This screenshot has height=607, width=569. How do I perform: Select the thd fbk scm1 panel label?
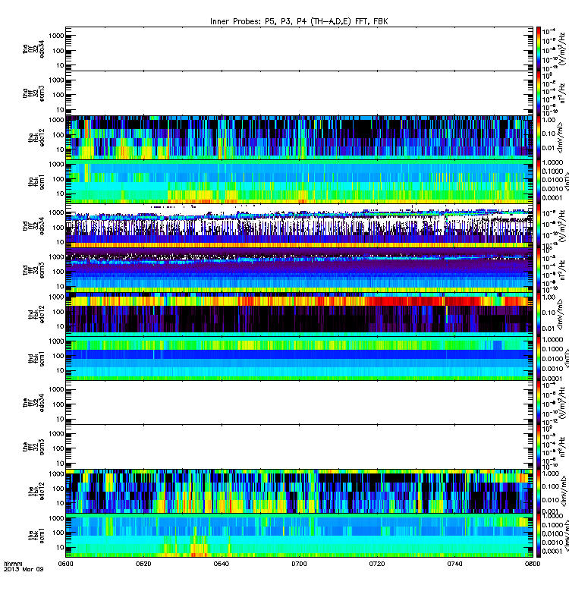pos(36,358)
